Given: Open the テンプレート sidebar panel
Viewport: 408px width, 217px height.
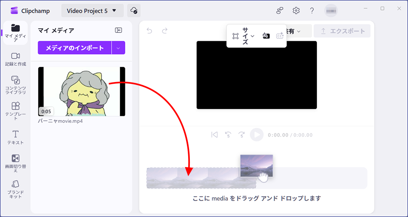Looking at the screenshot, I should click(15, 110).
